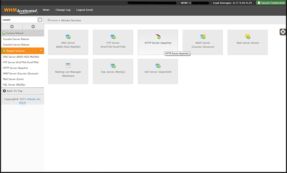Collapse Restart Services section with its chevron
Screen dimensions: 287x173
(40, 51)
